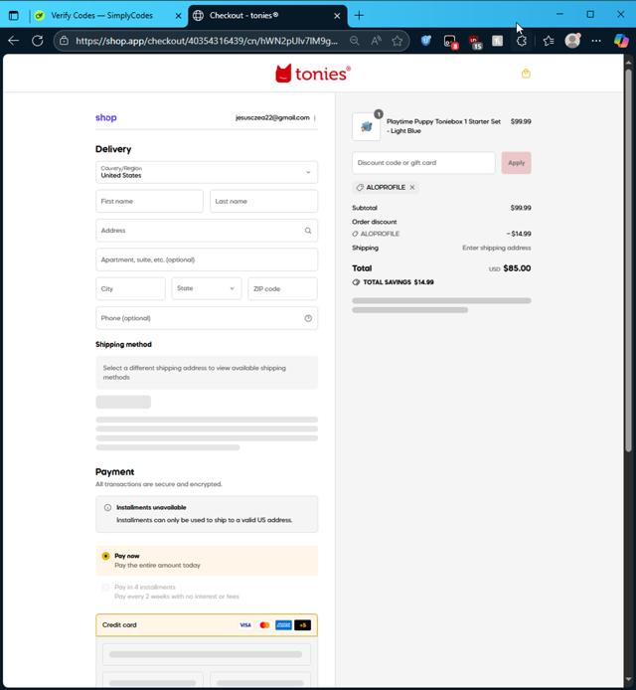Image resolution: width=636 pixels, height=690 pixels.
Task: Open account options beside email address
Action: pyautogui.click(x=315, y=118)
